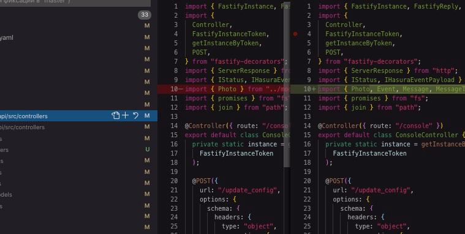Click the "http" string on line 8
Image resolution: width=465 pixels, height=234 pixels.
[444, 70]
